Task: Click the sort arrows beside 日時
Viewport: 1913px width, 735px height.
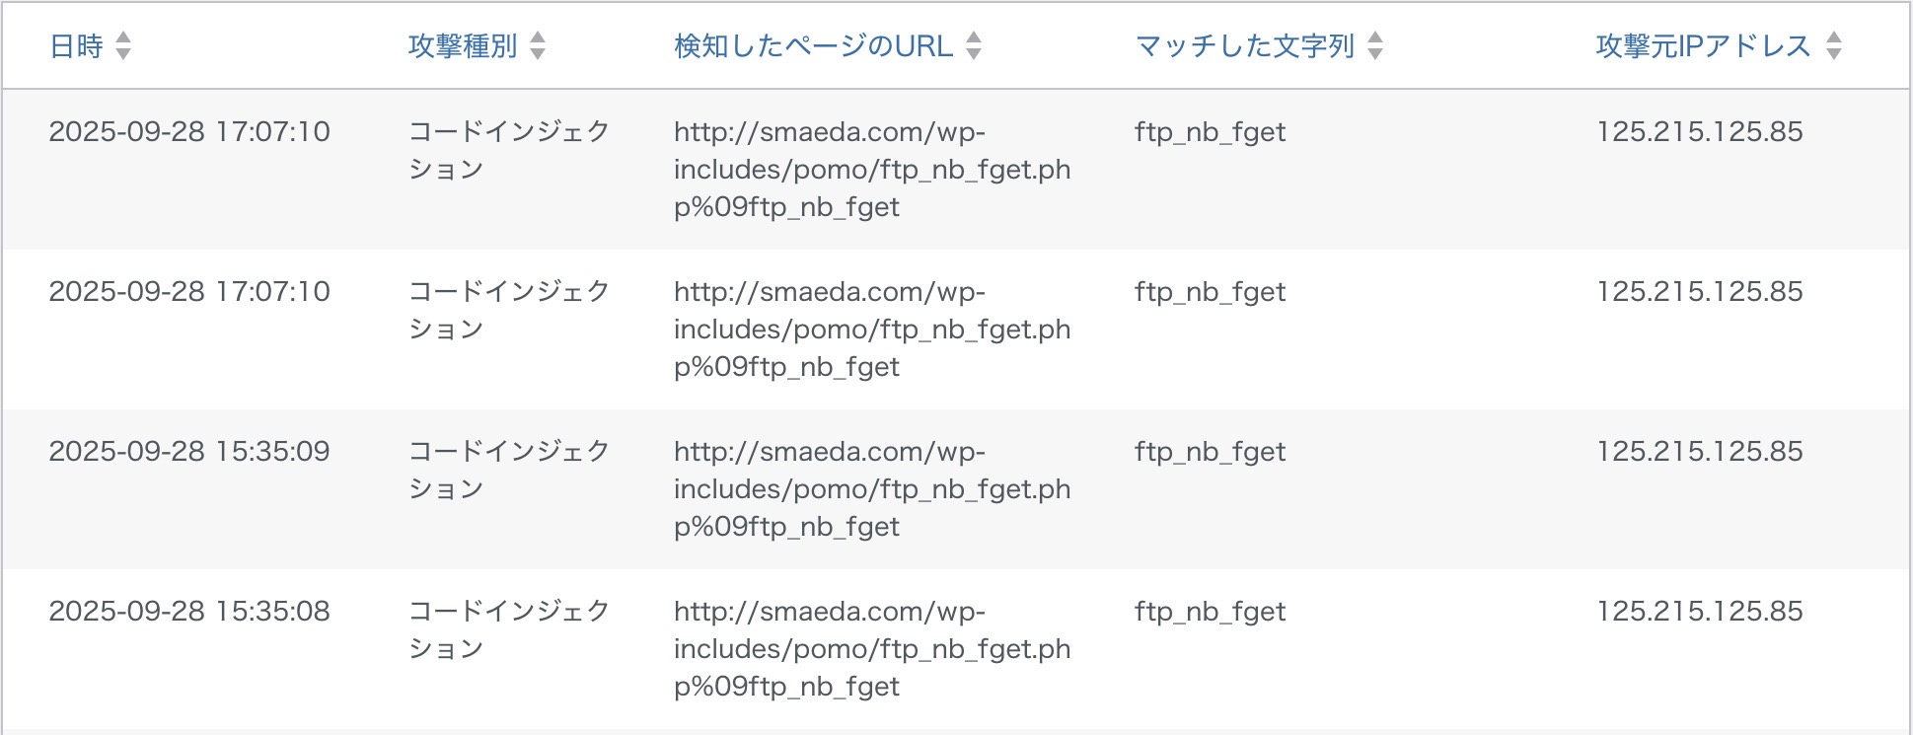Action: (x=123, y=45)
